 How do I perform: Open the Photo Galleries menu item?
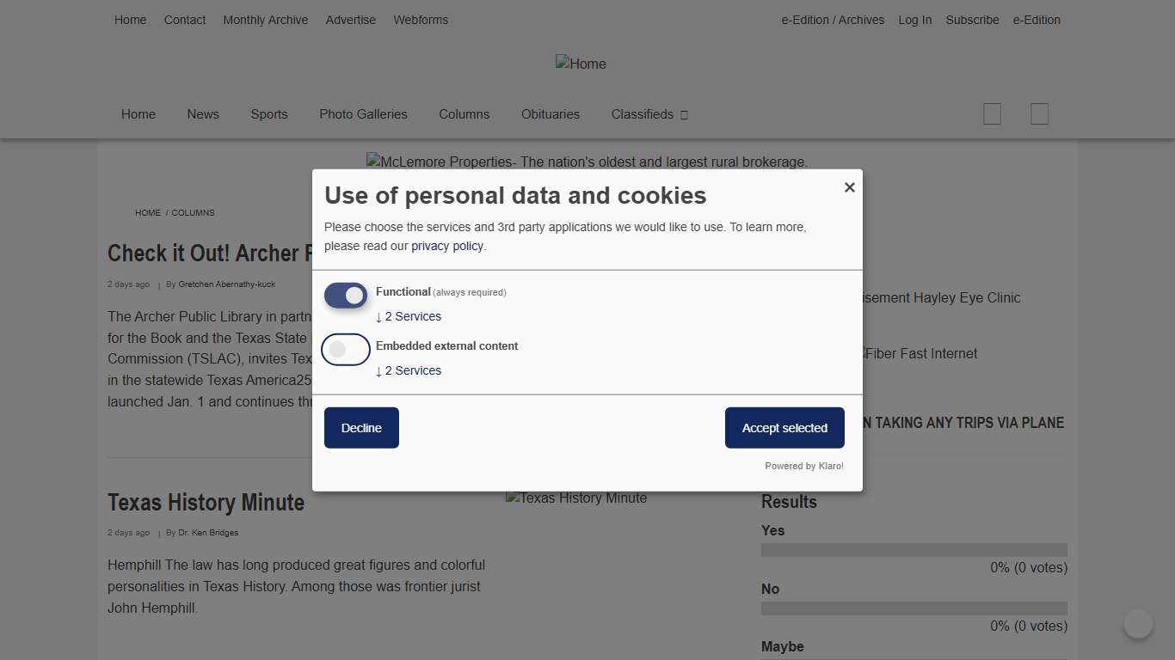363,114
